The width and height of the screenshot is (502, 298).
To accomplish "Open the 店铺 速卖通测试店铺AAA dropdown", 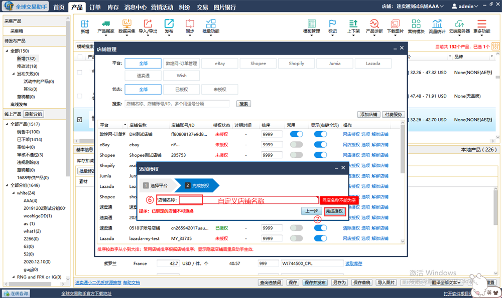I will pyautogui.click(x=420, y=6).
